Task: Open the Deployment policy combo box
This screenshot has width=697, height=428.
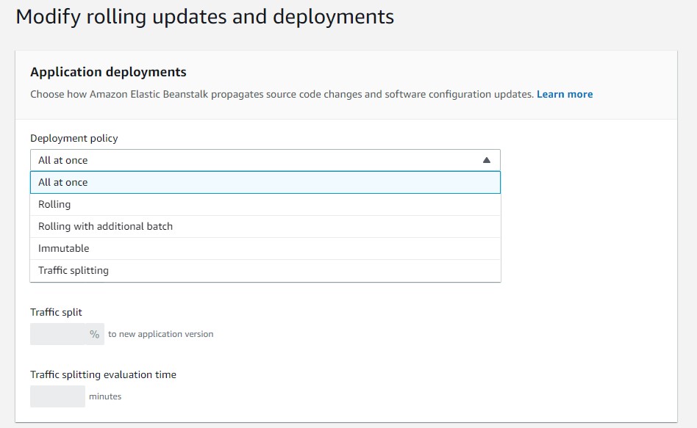Action: tap(265, 160)
